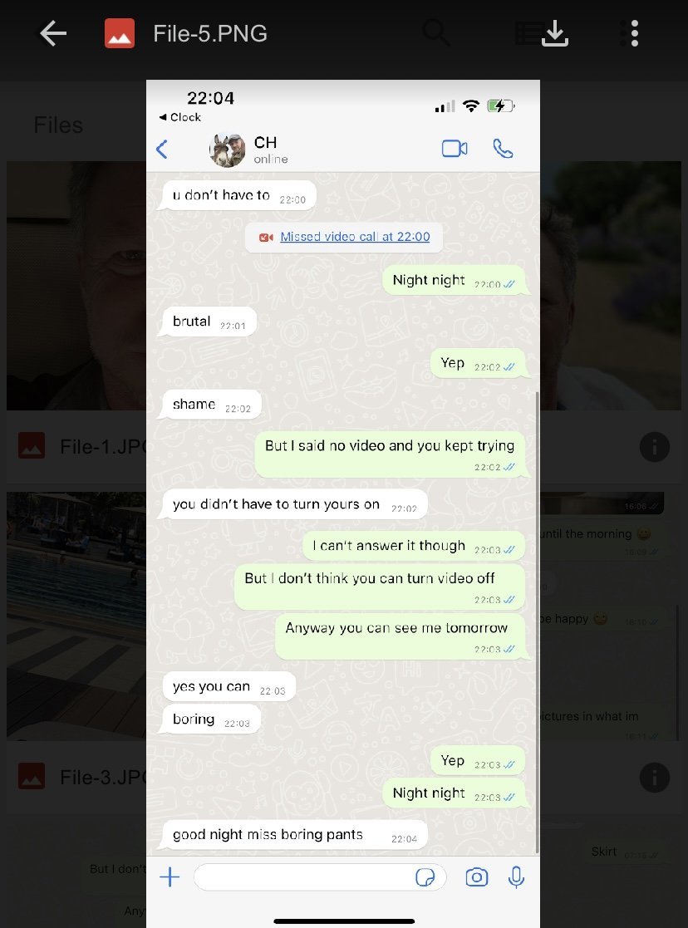Open the camera from the chat bar
The width and height of the screenshot is (688, 928).
click(477, 877)
